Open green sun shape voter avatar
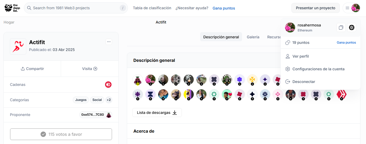The height and width of the screenshot is (144, 366). click(x=329, y=94)
